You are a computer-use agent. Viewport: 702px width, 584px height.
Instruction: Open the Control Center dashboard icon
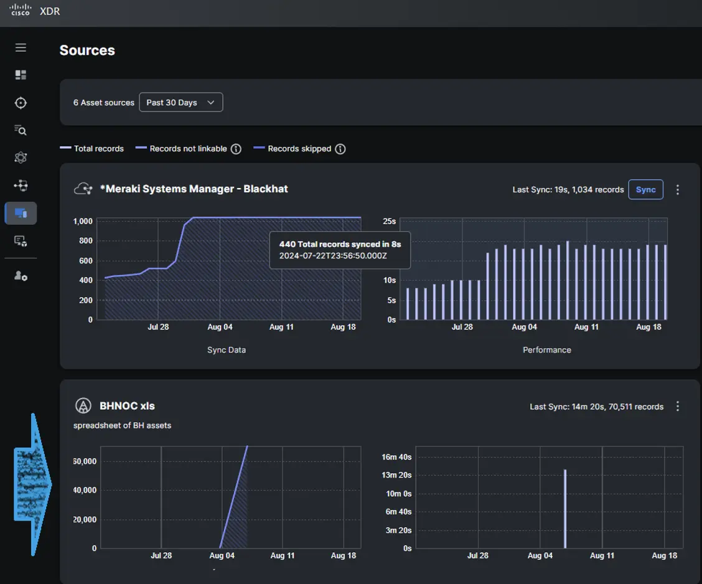21,75
